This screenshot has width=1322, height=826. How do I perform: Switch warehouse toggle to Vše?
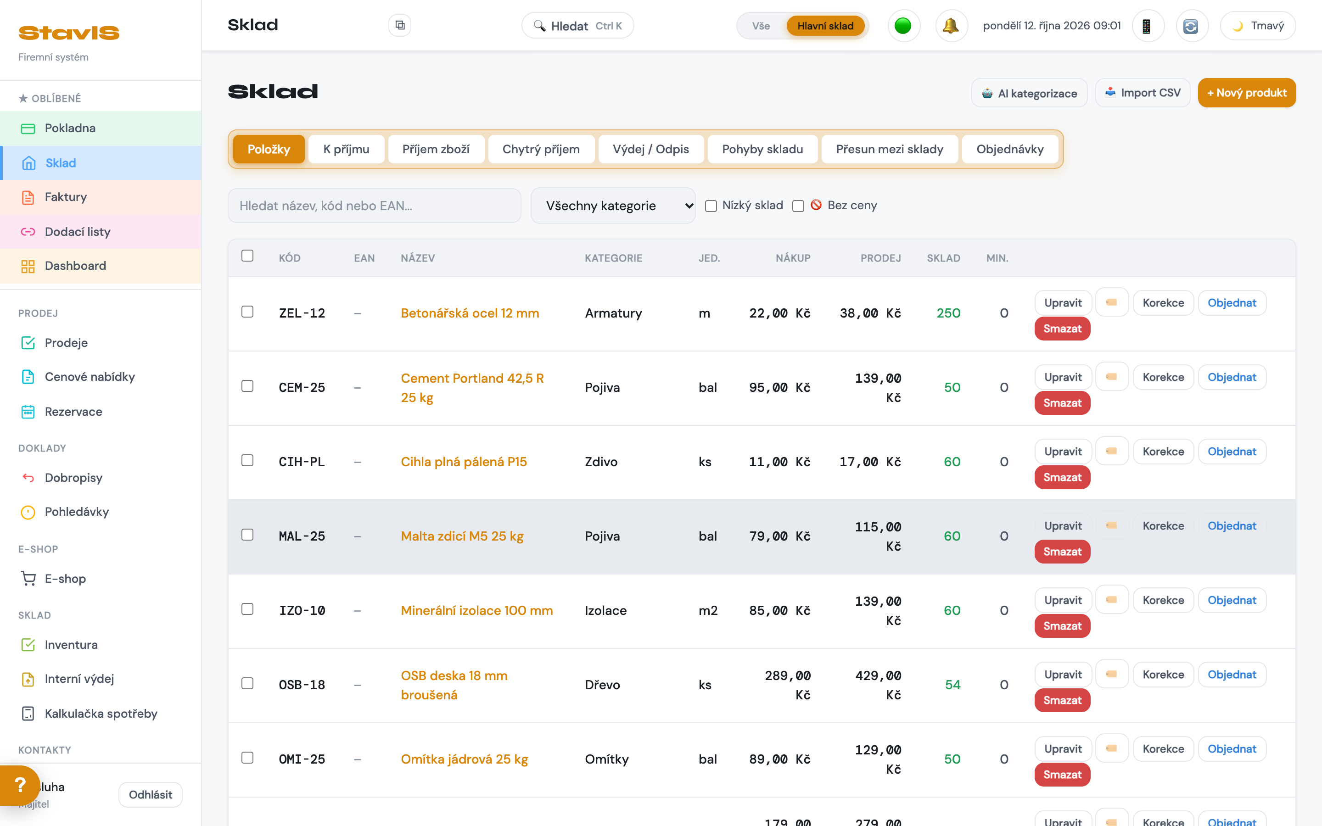[x=761, y=26]
